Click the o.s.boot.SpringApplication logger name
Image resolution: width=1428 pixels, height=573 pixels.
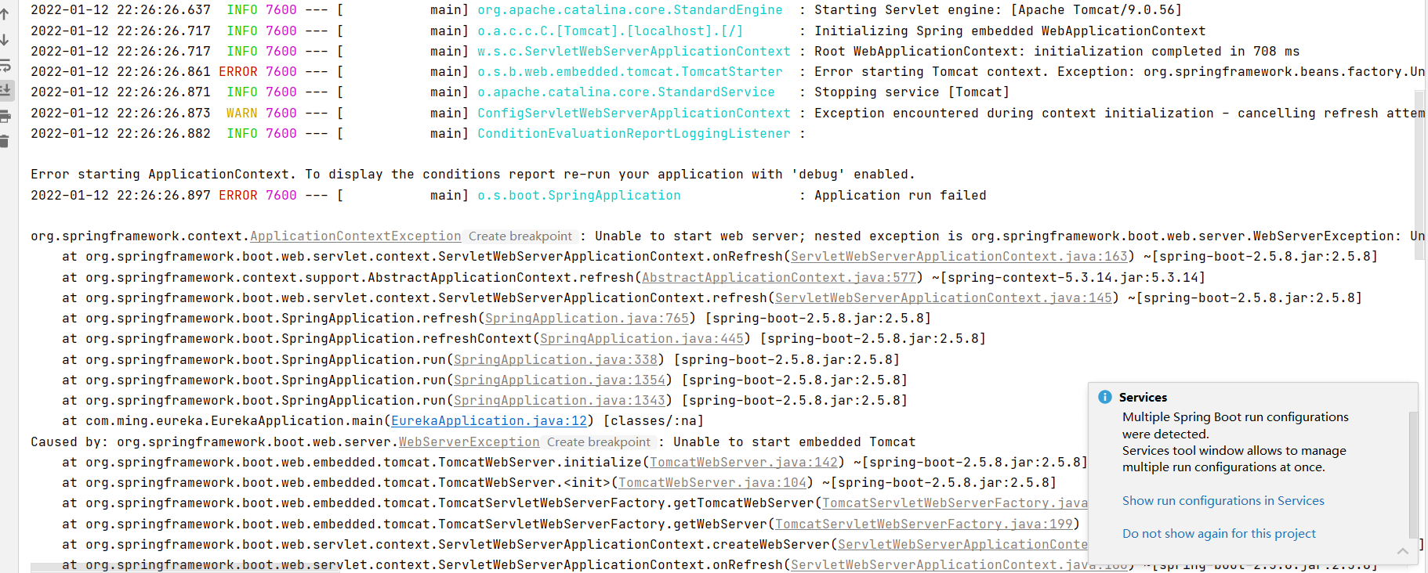click(x=579, y=196)
